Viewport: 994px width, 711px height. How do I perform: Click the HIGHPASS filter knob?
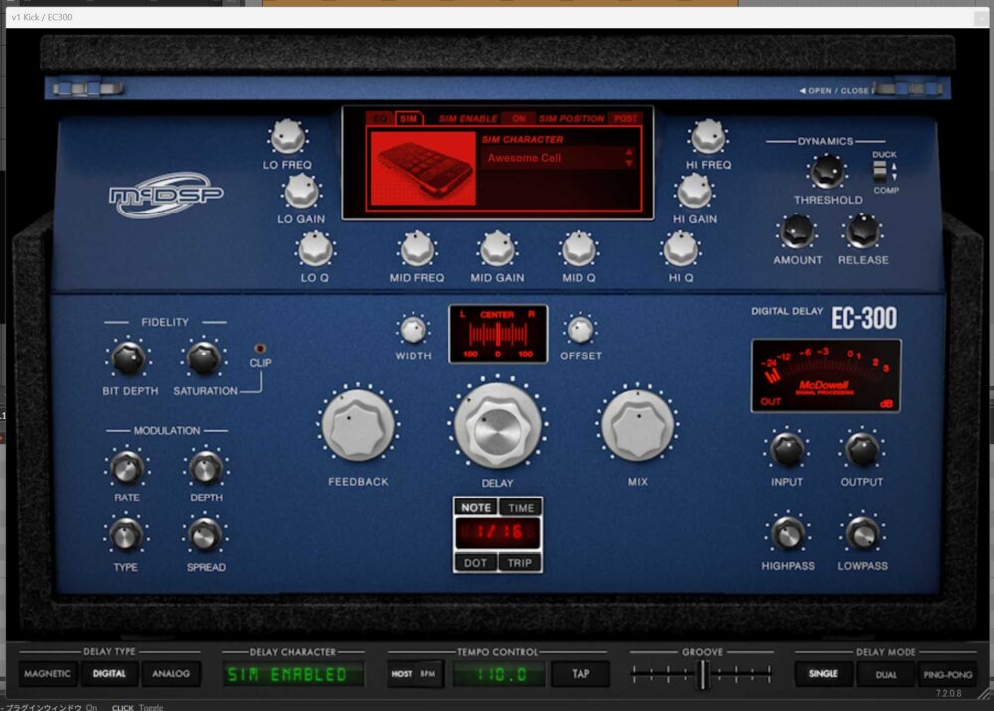point(788,534)
